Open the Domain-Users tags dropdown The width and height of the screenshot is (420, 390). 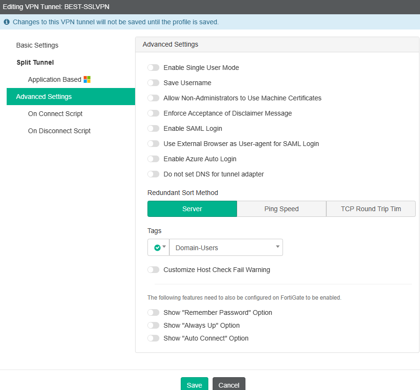(x=226, y=247)
